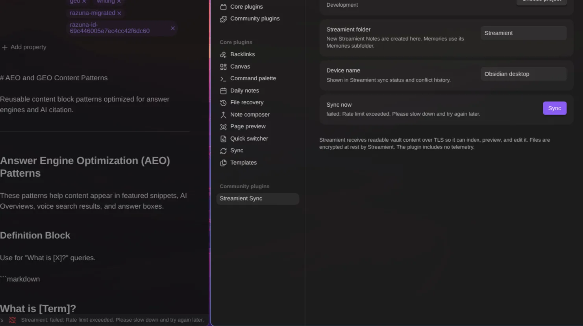
Task: Click the TLS privacy notice paragraph
Action: (x=435, y=143)
